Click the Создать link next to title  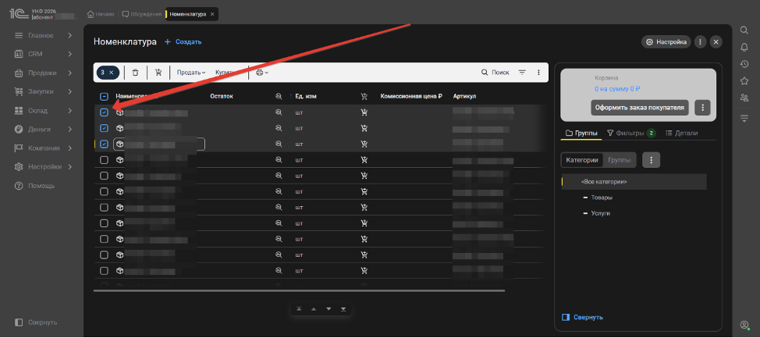tap(183, 41)
